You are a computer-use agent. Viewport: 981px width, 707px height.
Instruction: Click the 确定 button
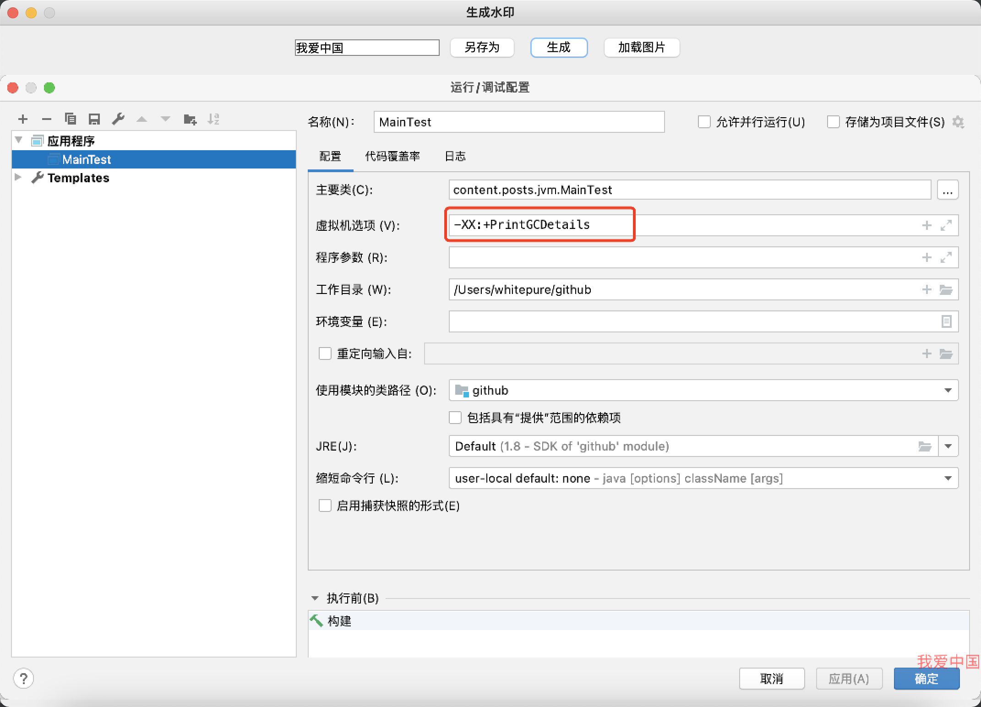point(926,679)
